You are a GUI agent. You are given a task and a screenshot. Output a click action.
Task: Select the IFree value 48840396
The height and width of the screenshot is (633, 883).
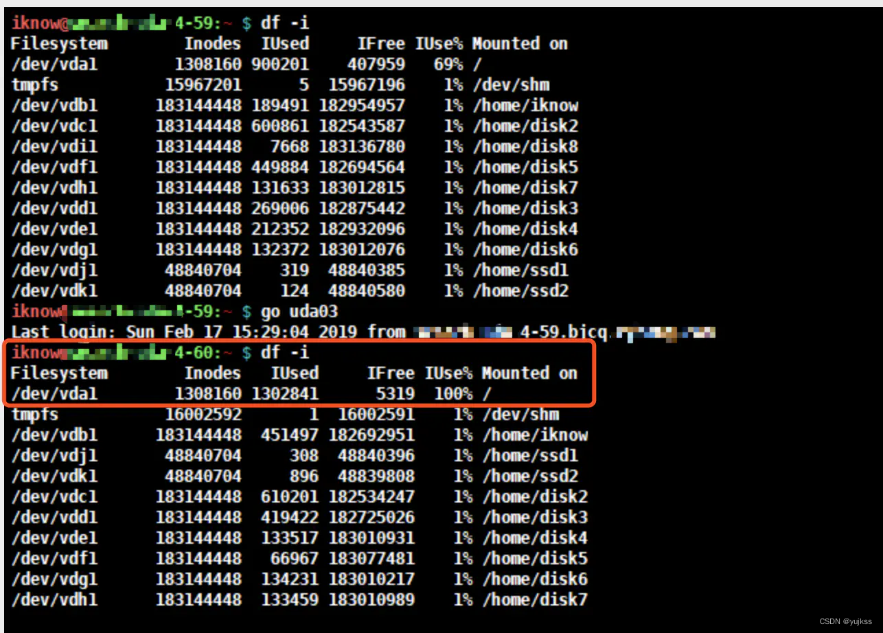(x=376, y=456)
